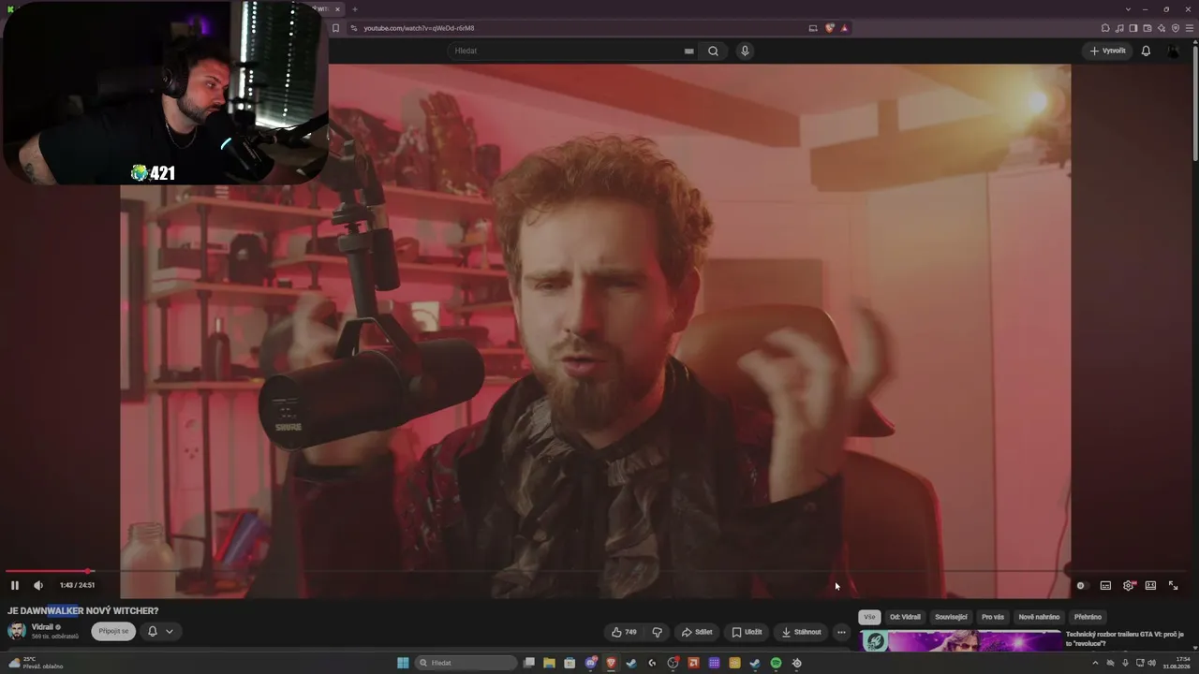Image resolution: width=1199 pixels, height=674 pixels.
Task: Open GTA VI trailer video thumbnail
Action: click(x=960, y=640)
